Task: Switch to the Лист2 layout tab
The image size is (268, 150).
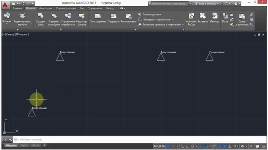Action: tap(36, 145)
